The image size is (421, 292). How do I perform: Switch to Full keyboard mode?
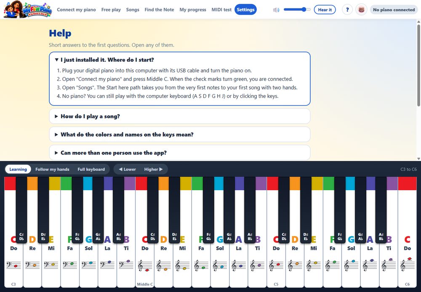point(91,169)
